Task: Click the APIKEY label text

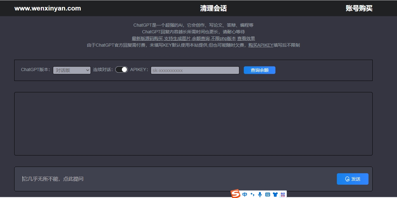Action: (139, 69)
